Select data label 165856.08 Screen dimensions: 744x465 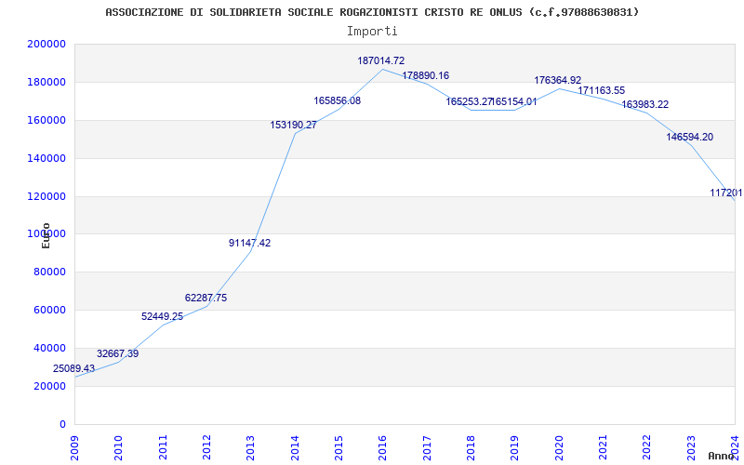338,100
